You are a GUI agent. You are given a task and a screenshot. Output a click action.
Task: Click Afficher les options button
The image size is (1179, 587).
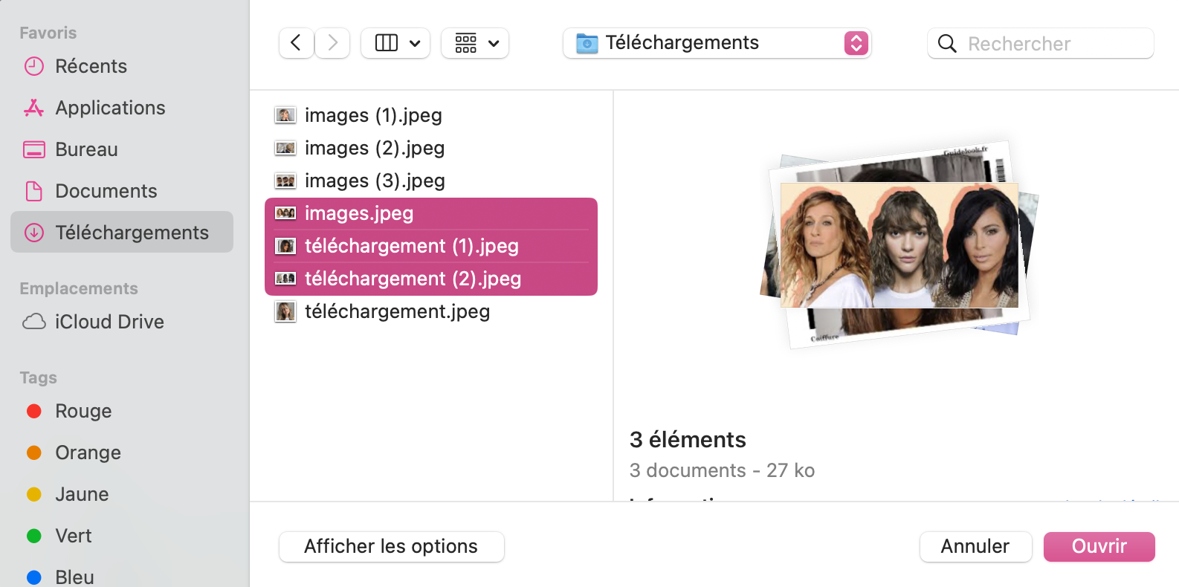[x=391, y=546]
